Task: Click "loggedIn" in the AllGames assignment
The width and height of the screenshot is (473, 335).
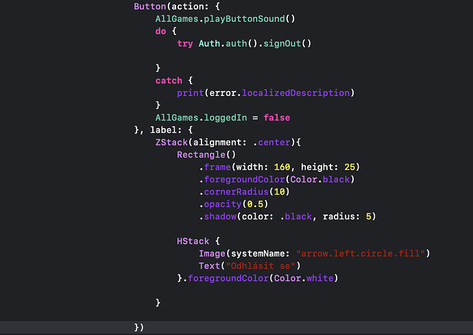Action: tap(226, 118)
